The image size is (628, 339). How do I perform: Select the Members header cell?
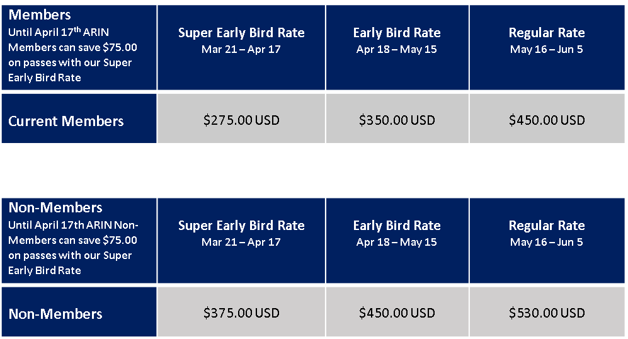[x=79, y=47]
